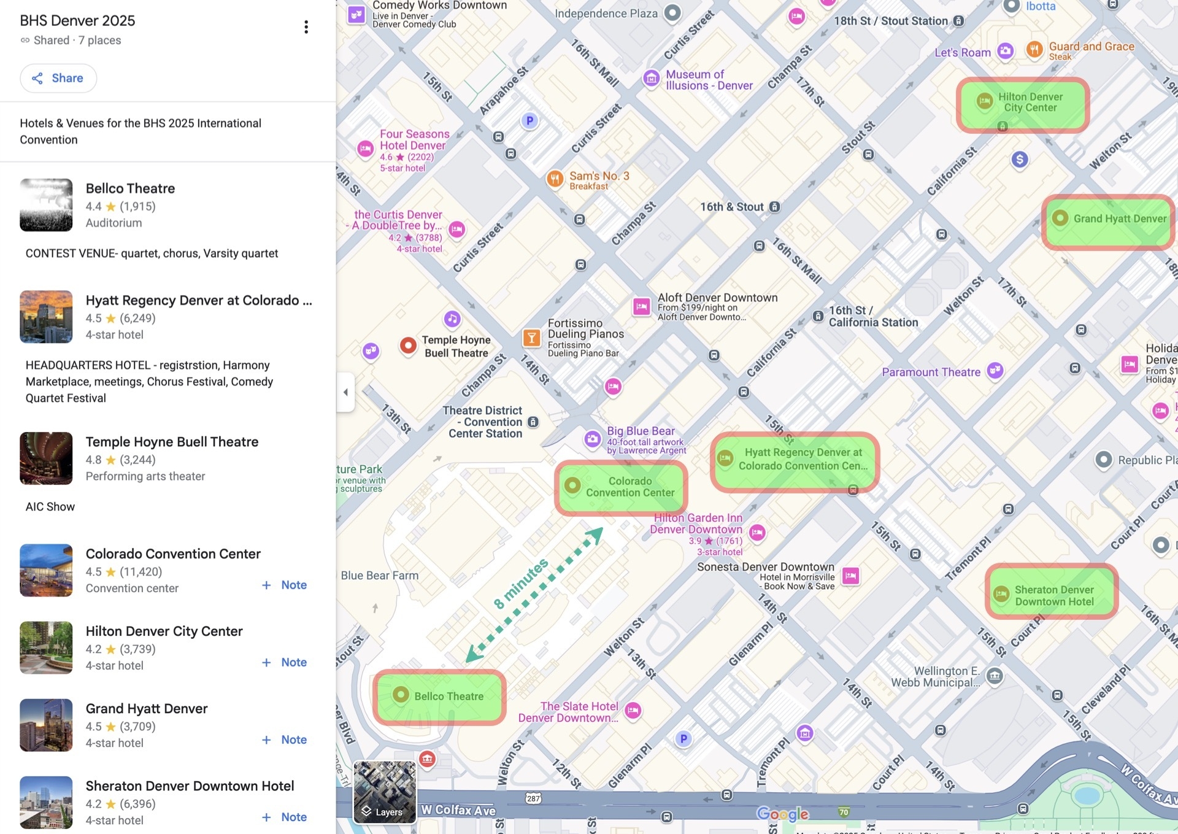The height and width of the screenshot is (834, 1178).
Task: Click Let's Roam attraction marker
Action: (x=1005, y=51)
